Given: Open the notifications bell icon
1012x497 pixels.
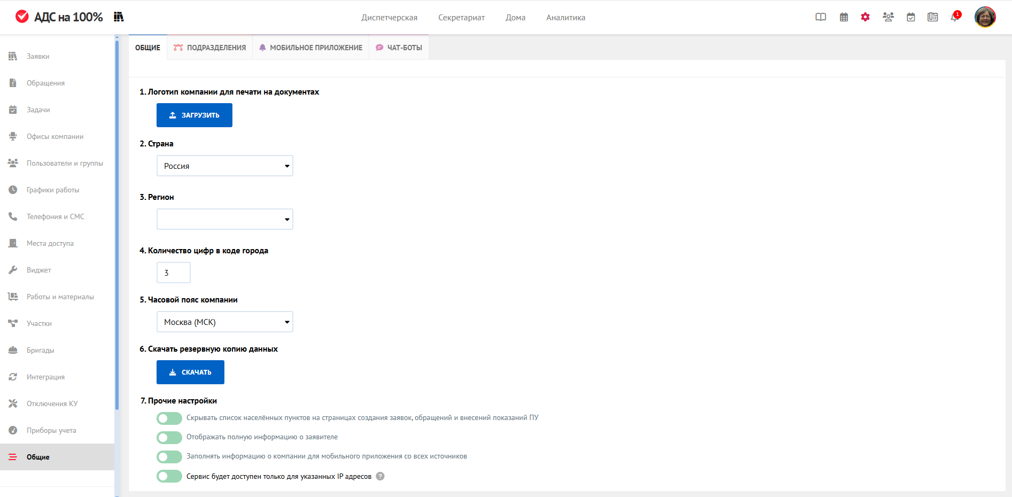Looking at the screenshot, I should [955, 17].
